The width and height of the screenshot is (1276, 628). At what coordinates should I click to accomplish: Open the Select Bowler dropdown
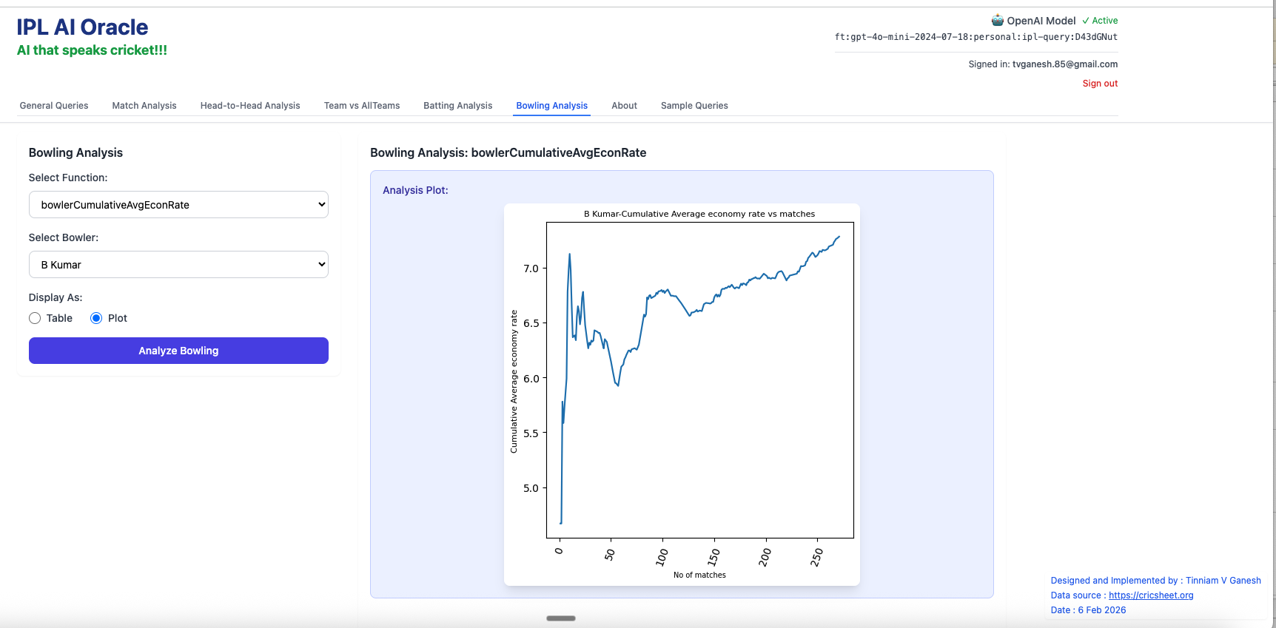pos(178,265)
